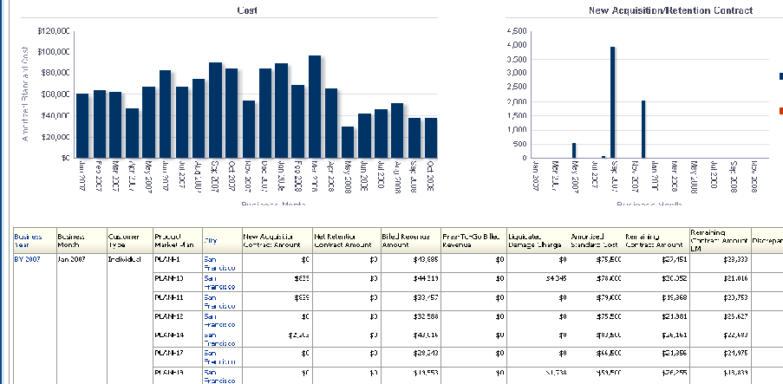Open the San Francisco link in PLAN-1 row
Screen dimensions: 783x384
[219, 264]
